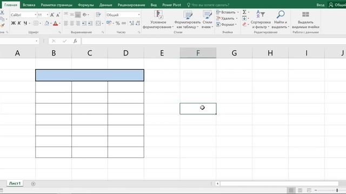This screenshot has height=194, width=346.
Task: Apply the accounting number format icon
Action: 109,23
